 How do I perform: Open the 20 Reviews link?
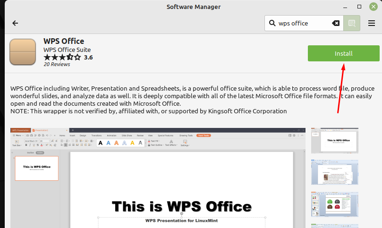pyautogui.click(x=57, y=64)
